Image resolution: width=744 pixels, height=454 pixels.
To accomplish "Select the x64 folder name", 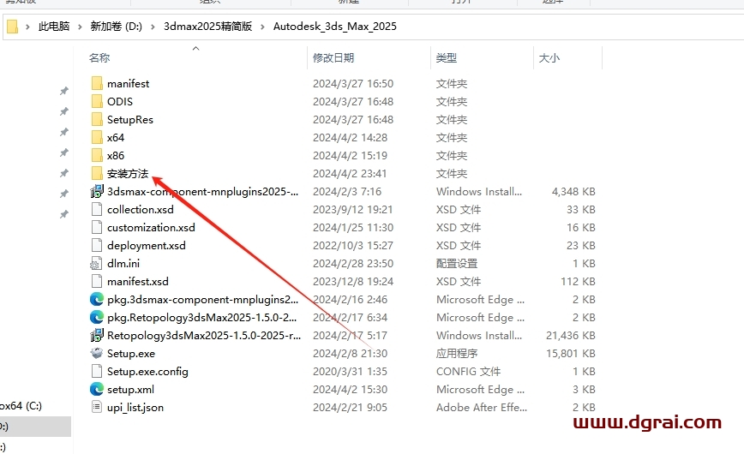I will tap(116, 138).
